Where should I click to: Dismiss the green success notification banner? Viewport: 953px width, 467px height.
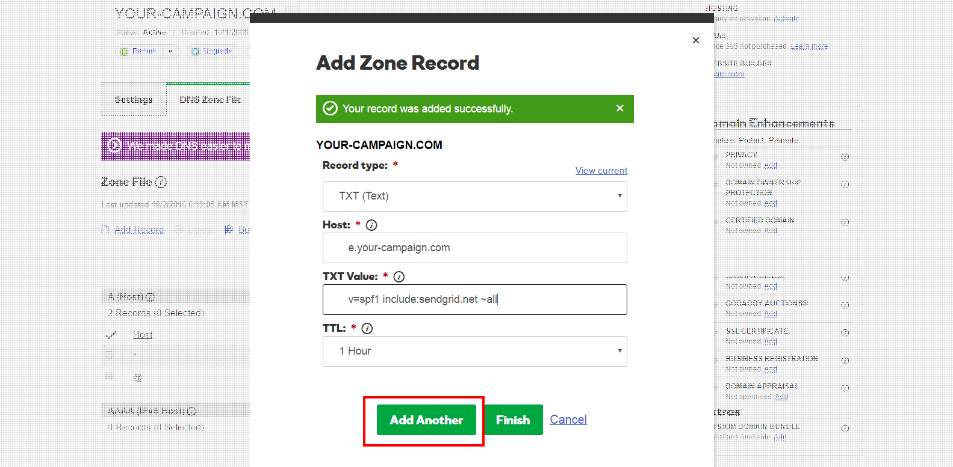point(620,108)
